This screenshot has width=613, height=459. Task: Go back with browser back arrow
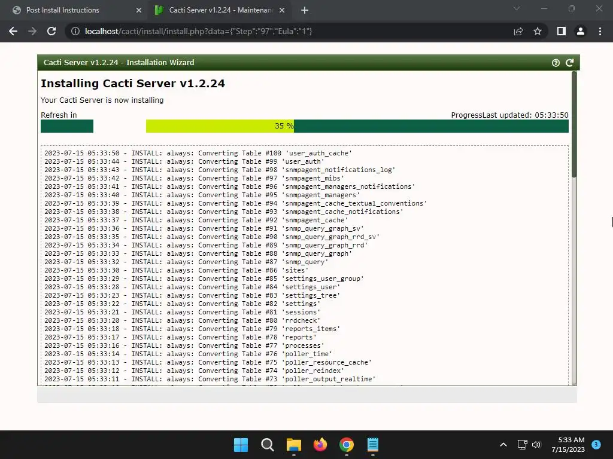point(13,31)
